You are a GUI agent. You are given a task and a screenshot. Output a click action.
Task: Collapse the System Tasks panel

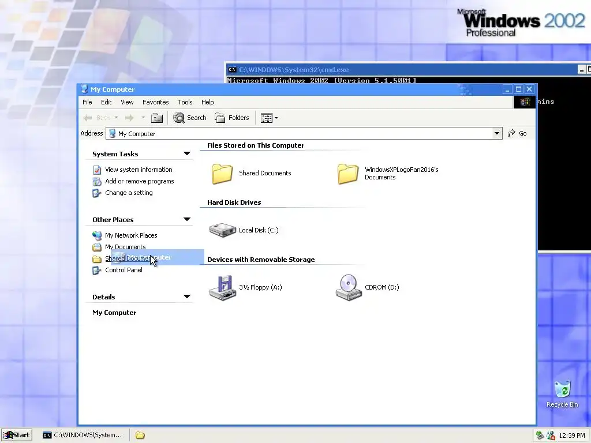186,153
